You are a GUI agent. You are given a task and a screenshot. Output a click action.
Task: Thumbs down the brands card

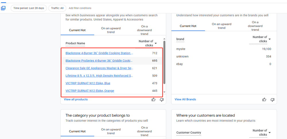272,100
